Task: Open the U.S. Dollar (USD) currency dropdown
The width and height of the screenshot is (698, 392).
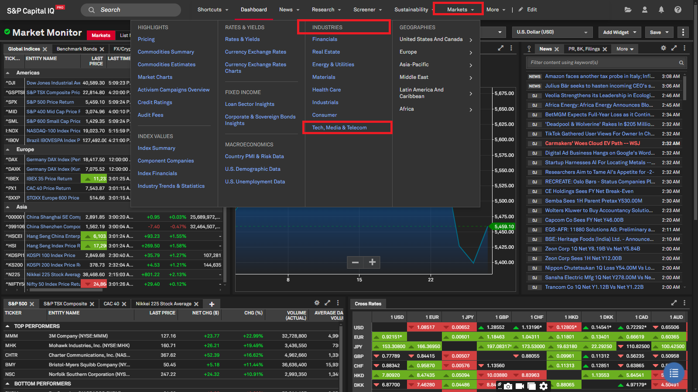Action: [x=551, y=32]
